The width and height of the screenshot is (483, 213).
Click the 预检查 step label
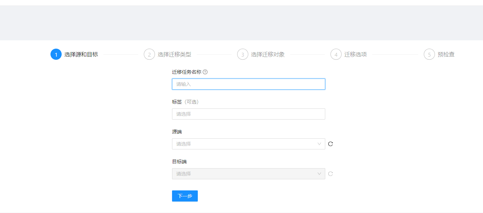coord(446,55)
